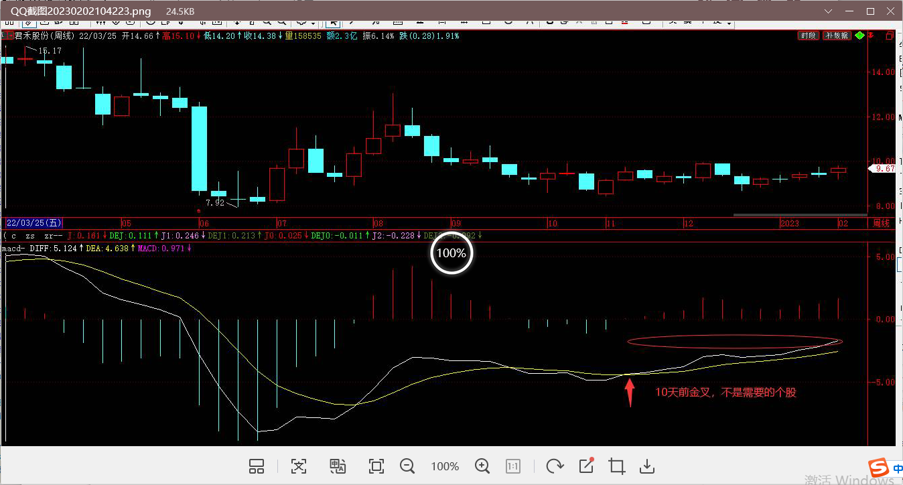Image resolution: width=903 pixels, height=485 pixels.
Task: Click the 1:1 actual size icon
Action: pyautogui.click(x=513, y=466)
